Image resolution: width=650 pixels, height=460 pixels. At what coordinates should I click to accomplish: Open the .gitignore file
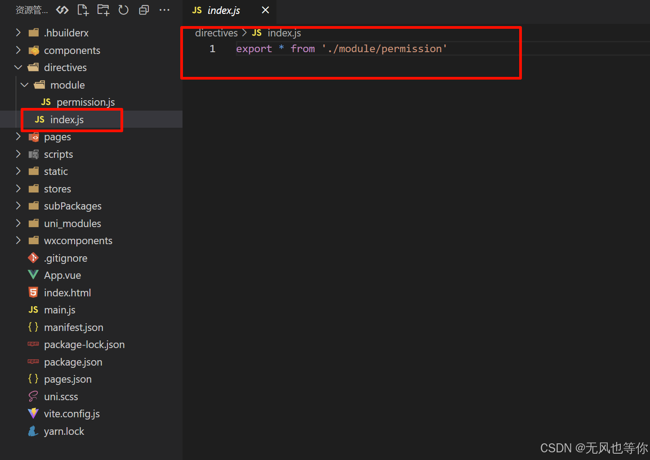pos(91,258)
